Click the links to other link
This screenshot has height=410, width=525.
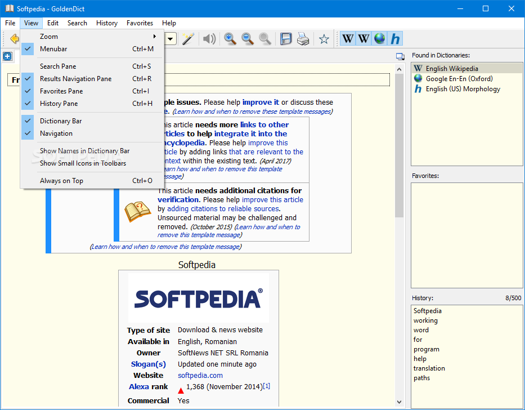pyautogui.click(x=264, y=124)
